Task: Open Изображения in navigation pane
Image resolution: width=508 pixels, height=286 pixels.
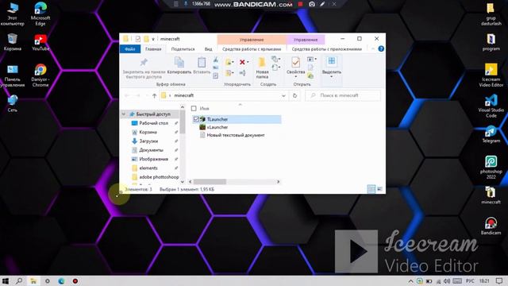Action: click(153, 159)
